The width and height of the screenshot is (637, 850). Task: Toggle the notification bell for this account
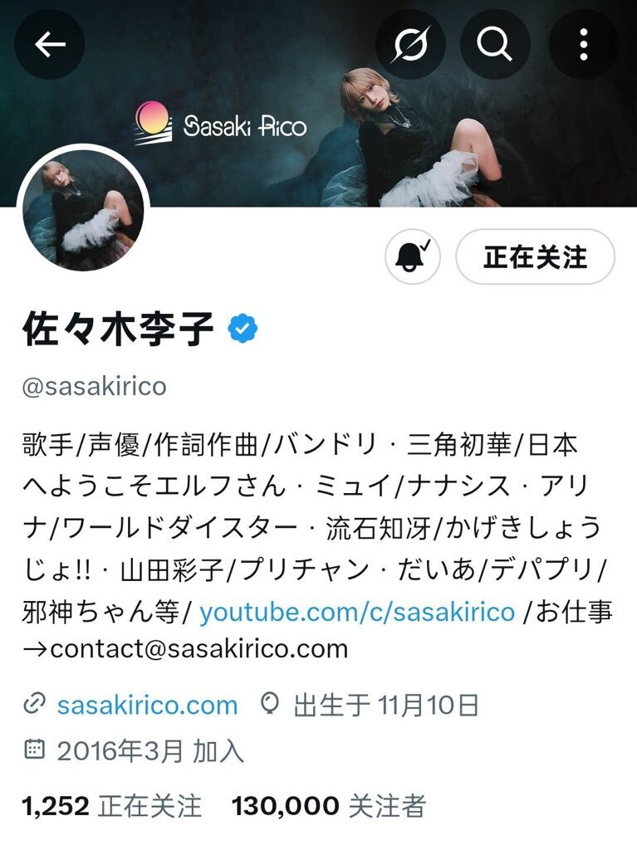click(413, 256)
